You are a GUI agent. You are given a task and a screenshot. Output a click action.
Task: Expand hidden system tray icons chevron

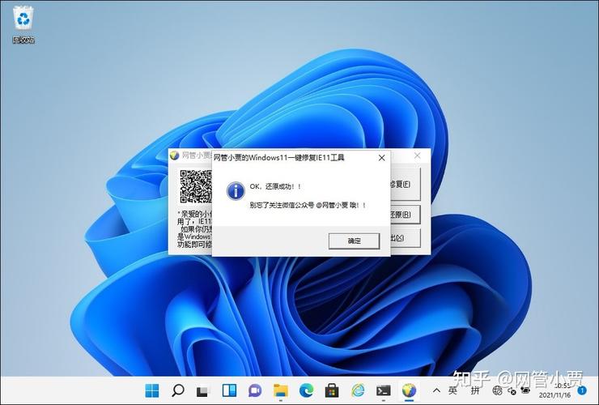pyautogui.click(x=436, y=390)
